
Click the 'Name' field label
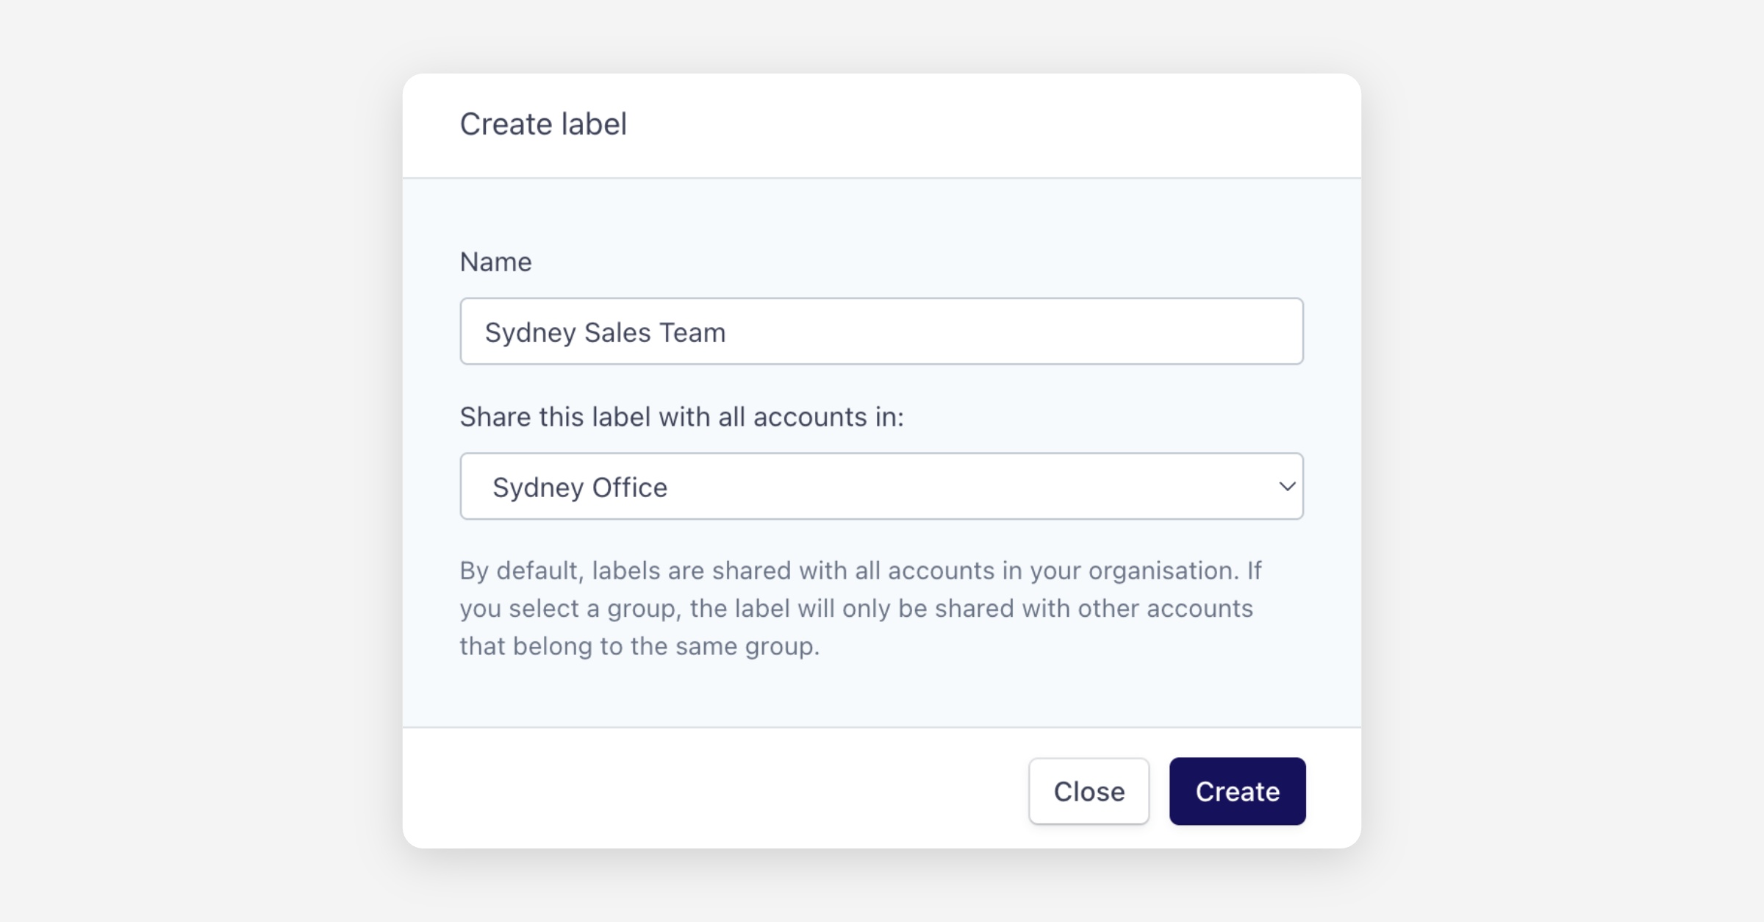coord(495,262)
